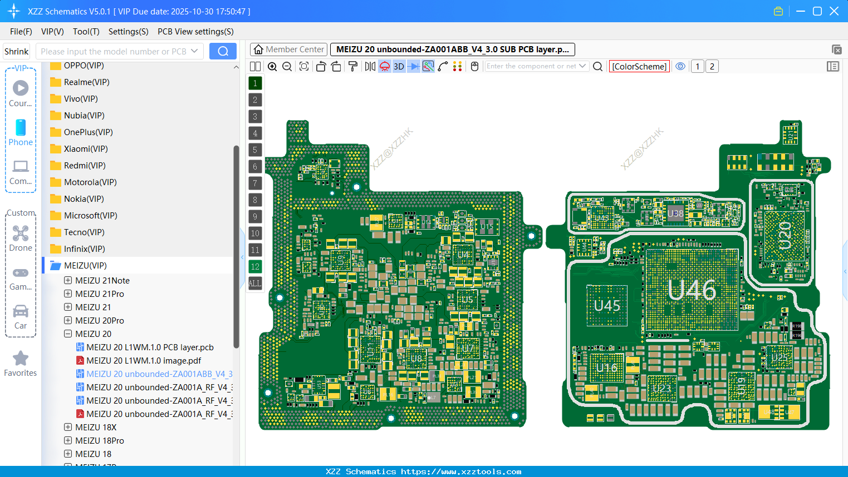The image size is (848, 477).
Task: Mirror the PCB board horizontally
Action: 370,66
